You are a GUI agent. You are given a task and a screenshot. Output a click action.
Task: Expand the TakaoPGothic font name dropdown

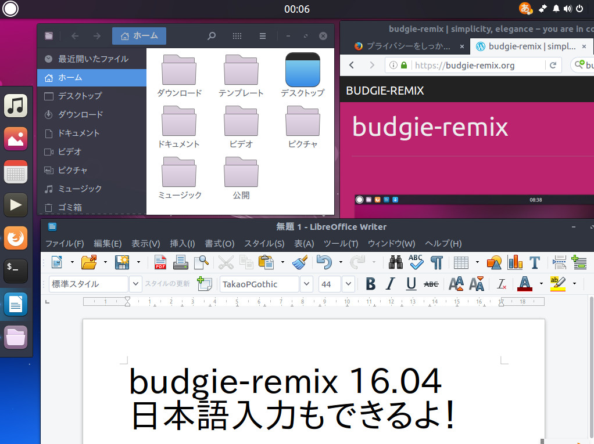[x=306, y=284]
